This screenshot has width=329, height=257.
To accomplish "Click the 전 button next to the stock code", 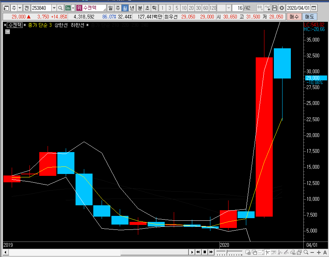I will coord(26,8).
